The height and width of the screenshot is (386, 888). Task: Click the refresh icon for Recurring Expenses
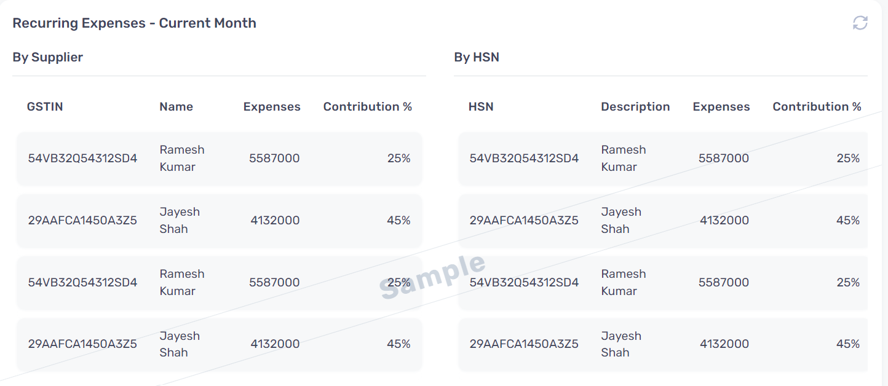(x=860, y=23)
